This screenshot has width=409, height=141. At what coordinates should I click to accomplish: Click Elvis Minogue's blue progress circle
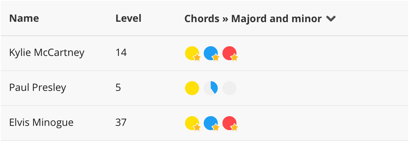click(x=211, y=123)
